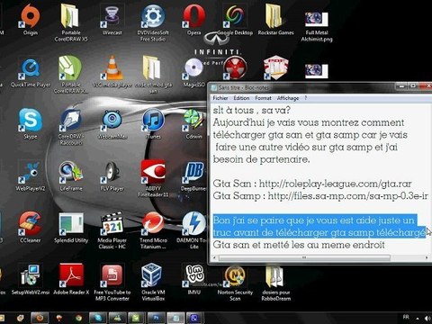
Task: Switch to Skype in the taskbar
Action: click(98, 318)
